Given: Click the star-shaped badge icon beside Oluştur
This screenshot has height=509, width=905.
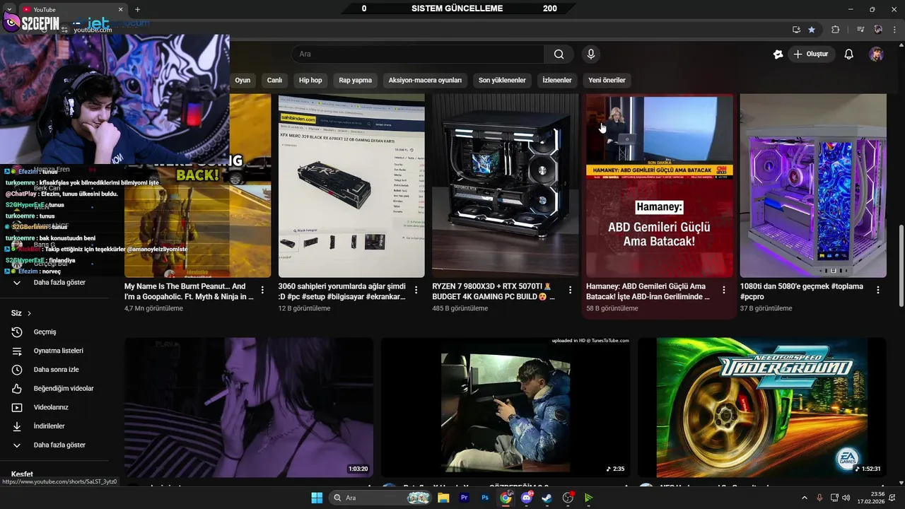Looking at the screenshot, I should 778,54.
